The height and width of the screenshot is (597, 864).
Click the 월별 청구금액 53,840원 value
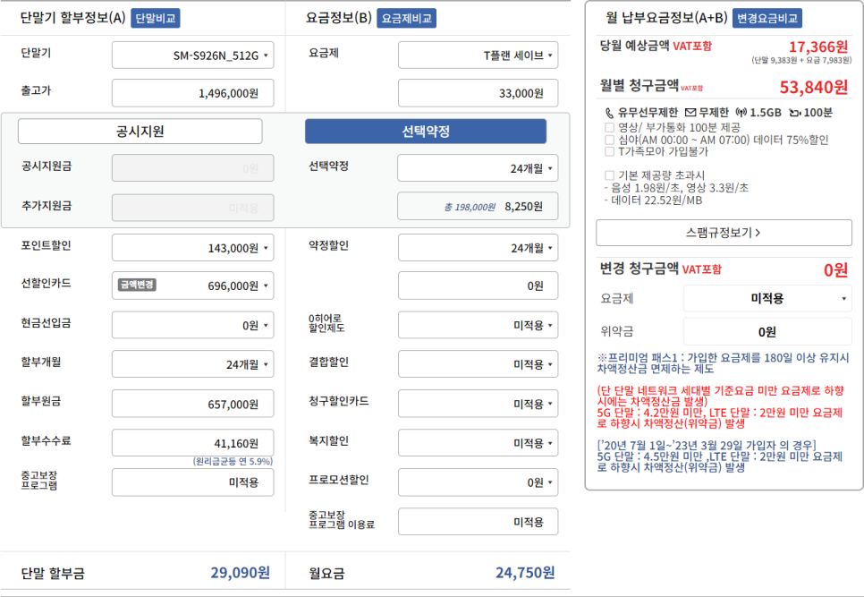(x=813, y=87)
